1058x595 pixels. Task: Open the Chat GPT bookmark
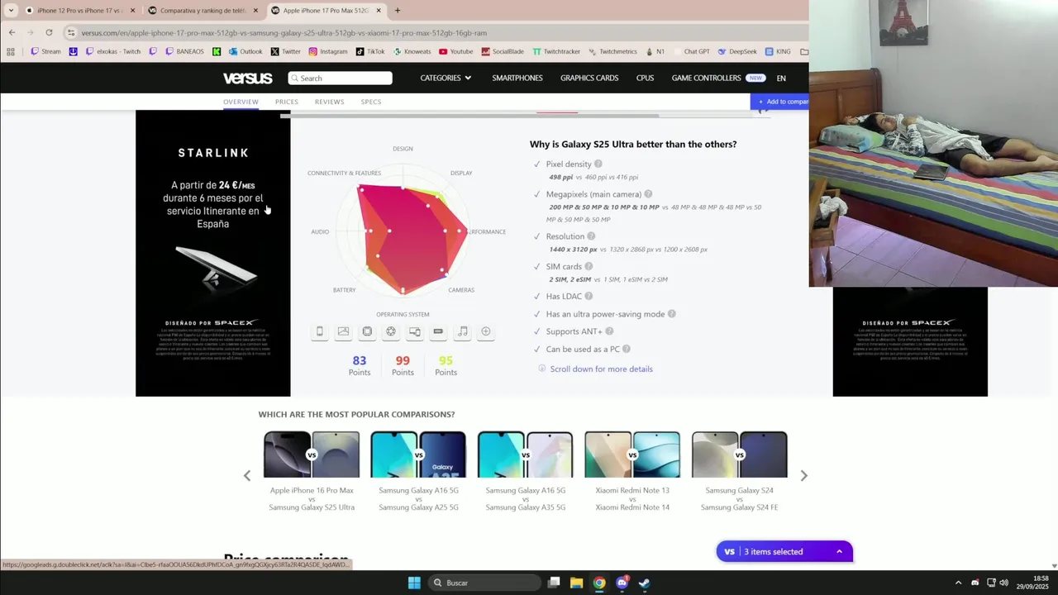tap(692, 51)
